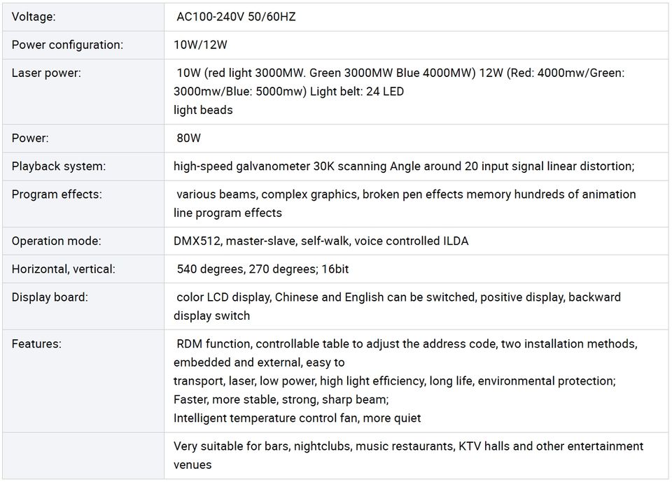Click the Display board label

[x=50, y=297]
